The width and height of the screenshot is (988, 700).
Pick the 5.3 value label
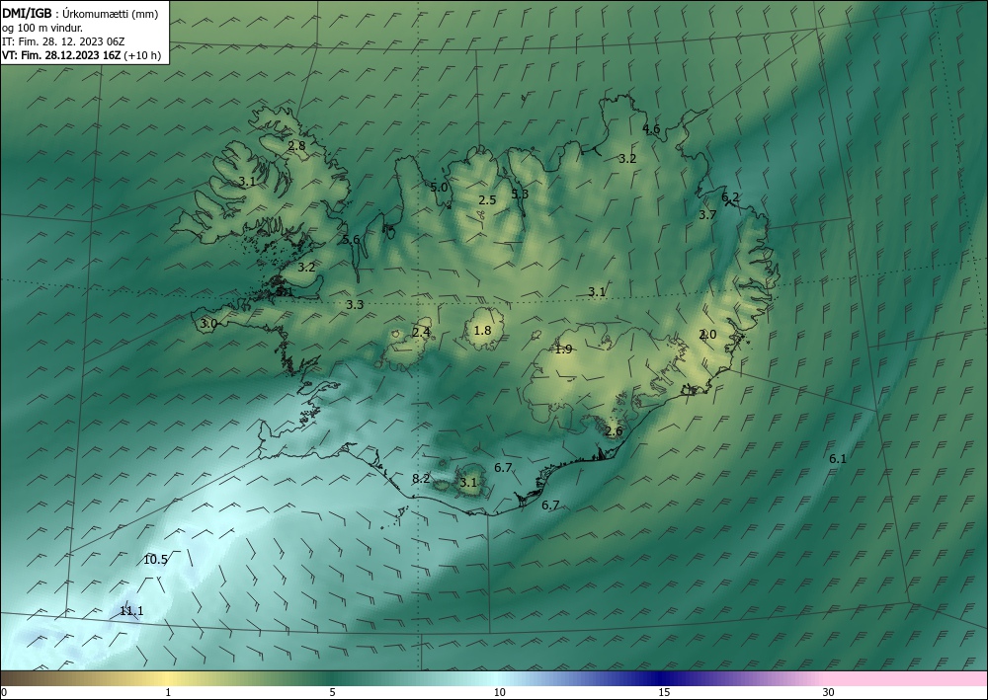pos(520,194)
